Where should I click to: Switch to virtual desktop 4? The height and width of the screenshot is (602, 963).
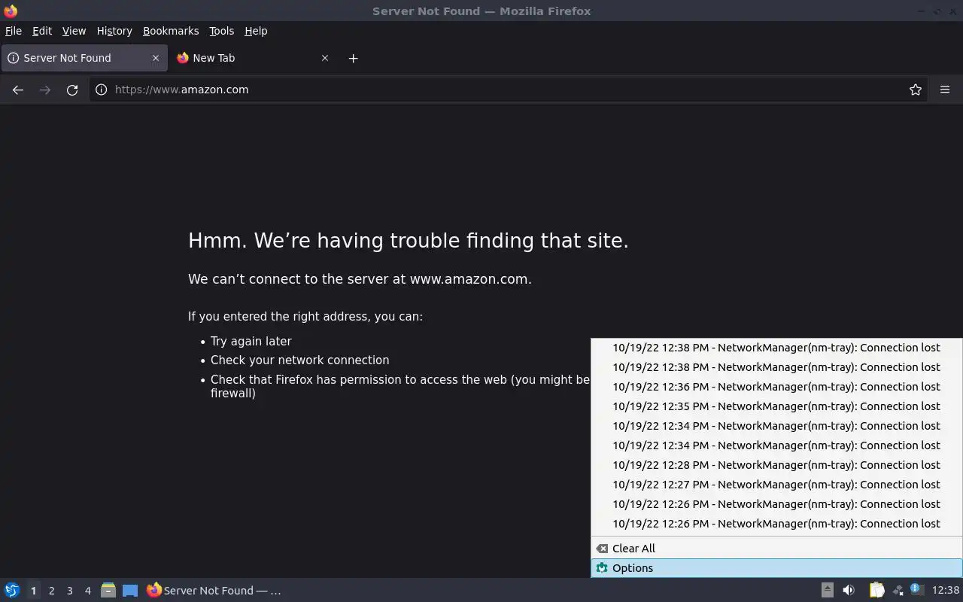click(x=88, y=591)
